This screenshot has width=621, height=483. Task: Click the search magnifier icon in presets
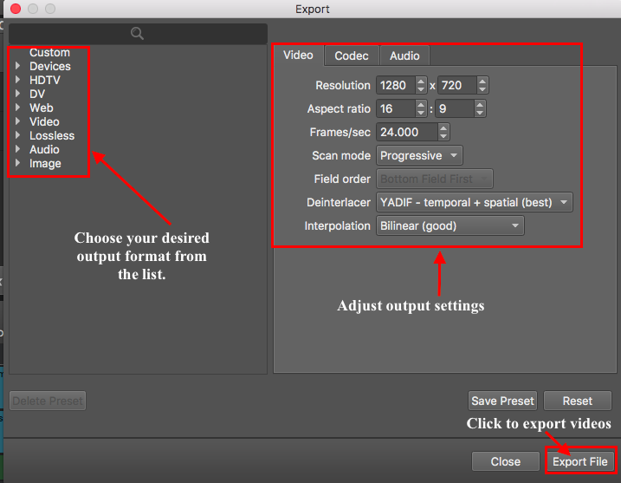tap(137, 33)
